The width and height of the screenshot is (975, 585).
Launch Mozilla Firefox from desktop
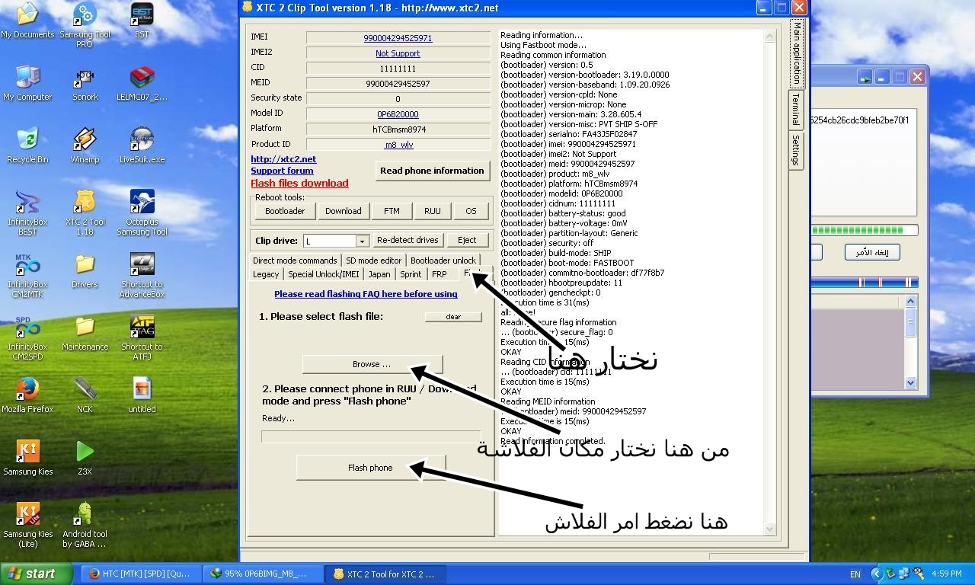(x=27, y=395)
